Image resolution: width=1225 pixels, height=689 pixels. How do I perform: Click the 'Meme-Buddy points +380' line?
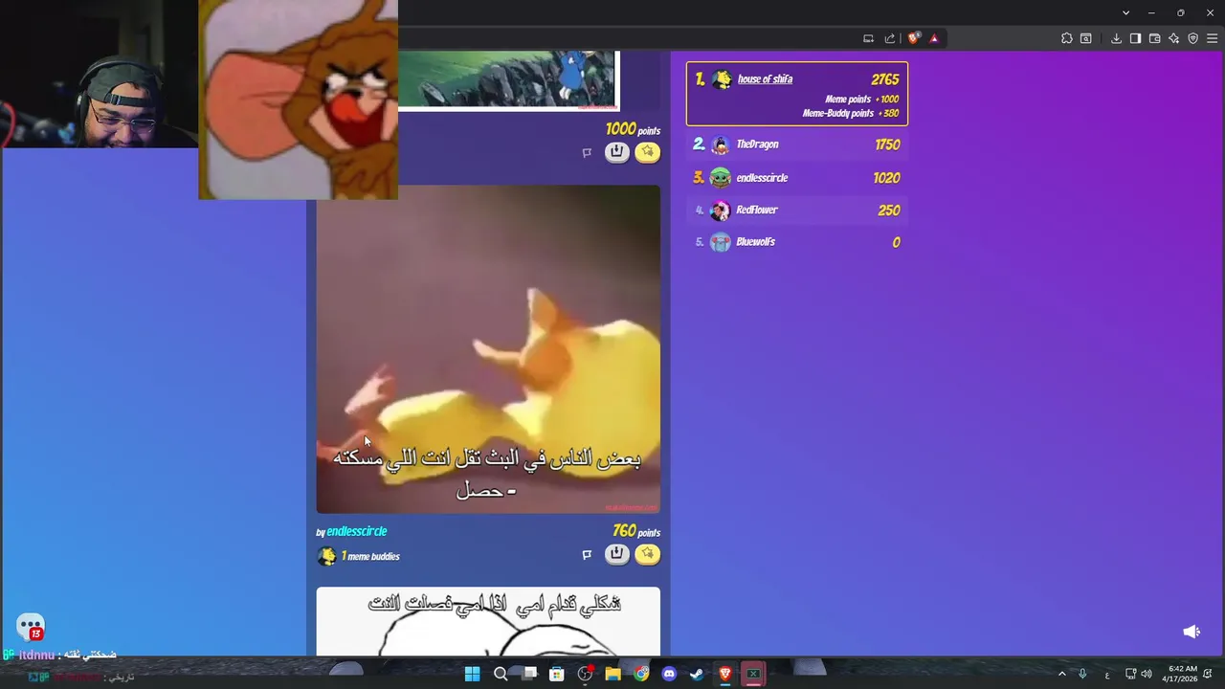(851, 113)
